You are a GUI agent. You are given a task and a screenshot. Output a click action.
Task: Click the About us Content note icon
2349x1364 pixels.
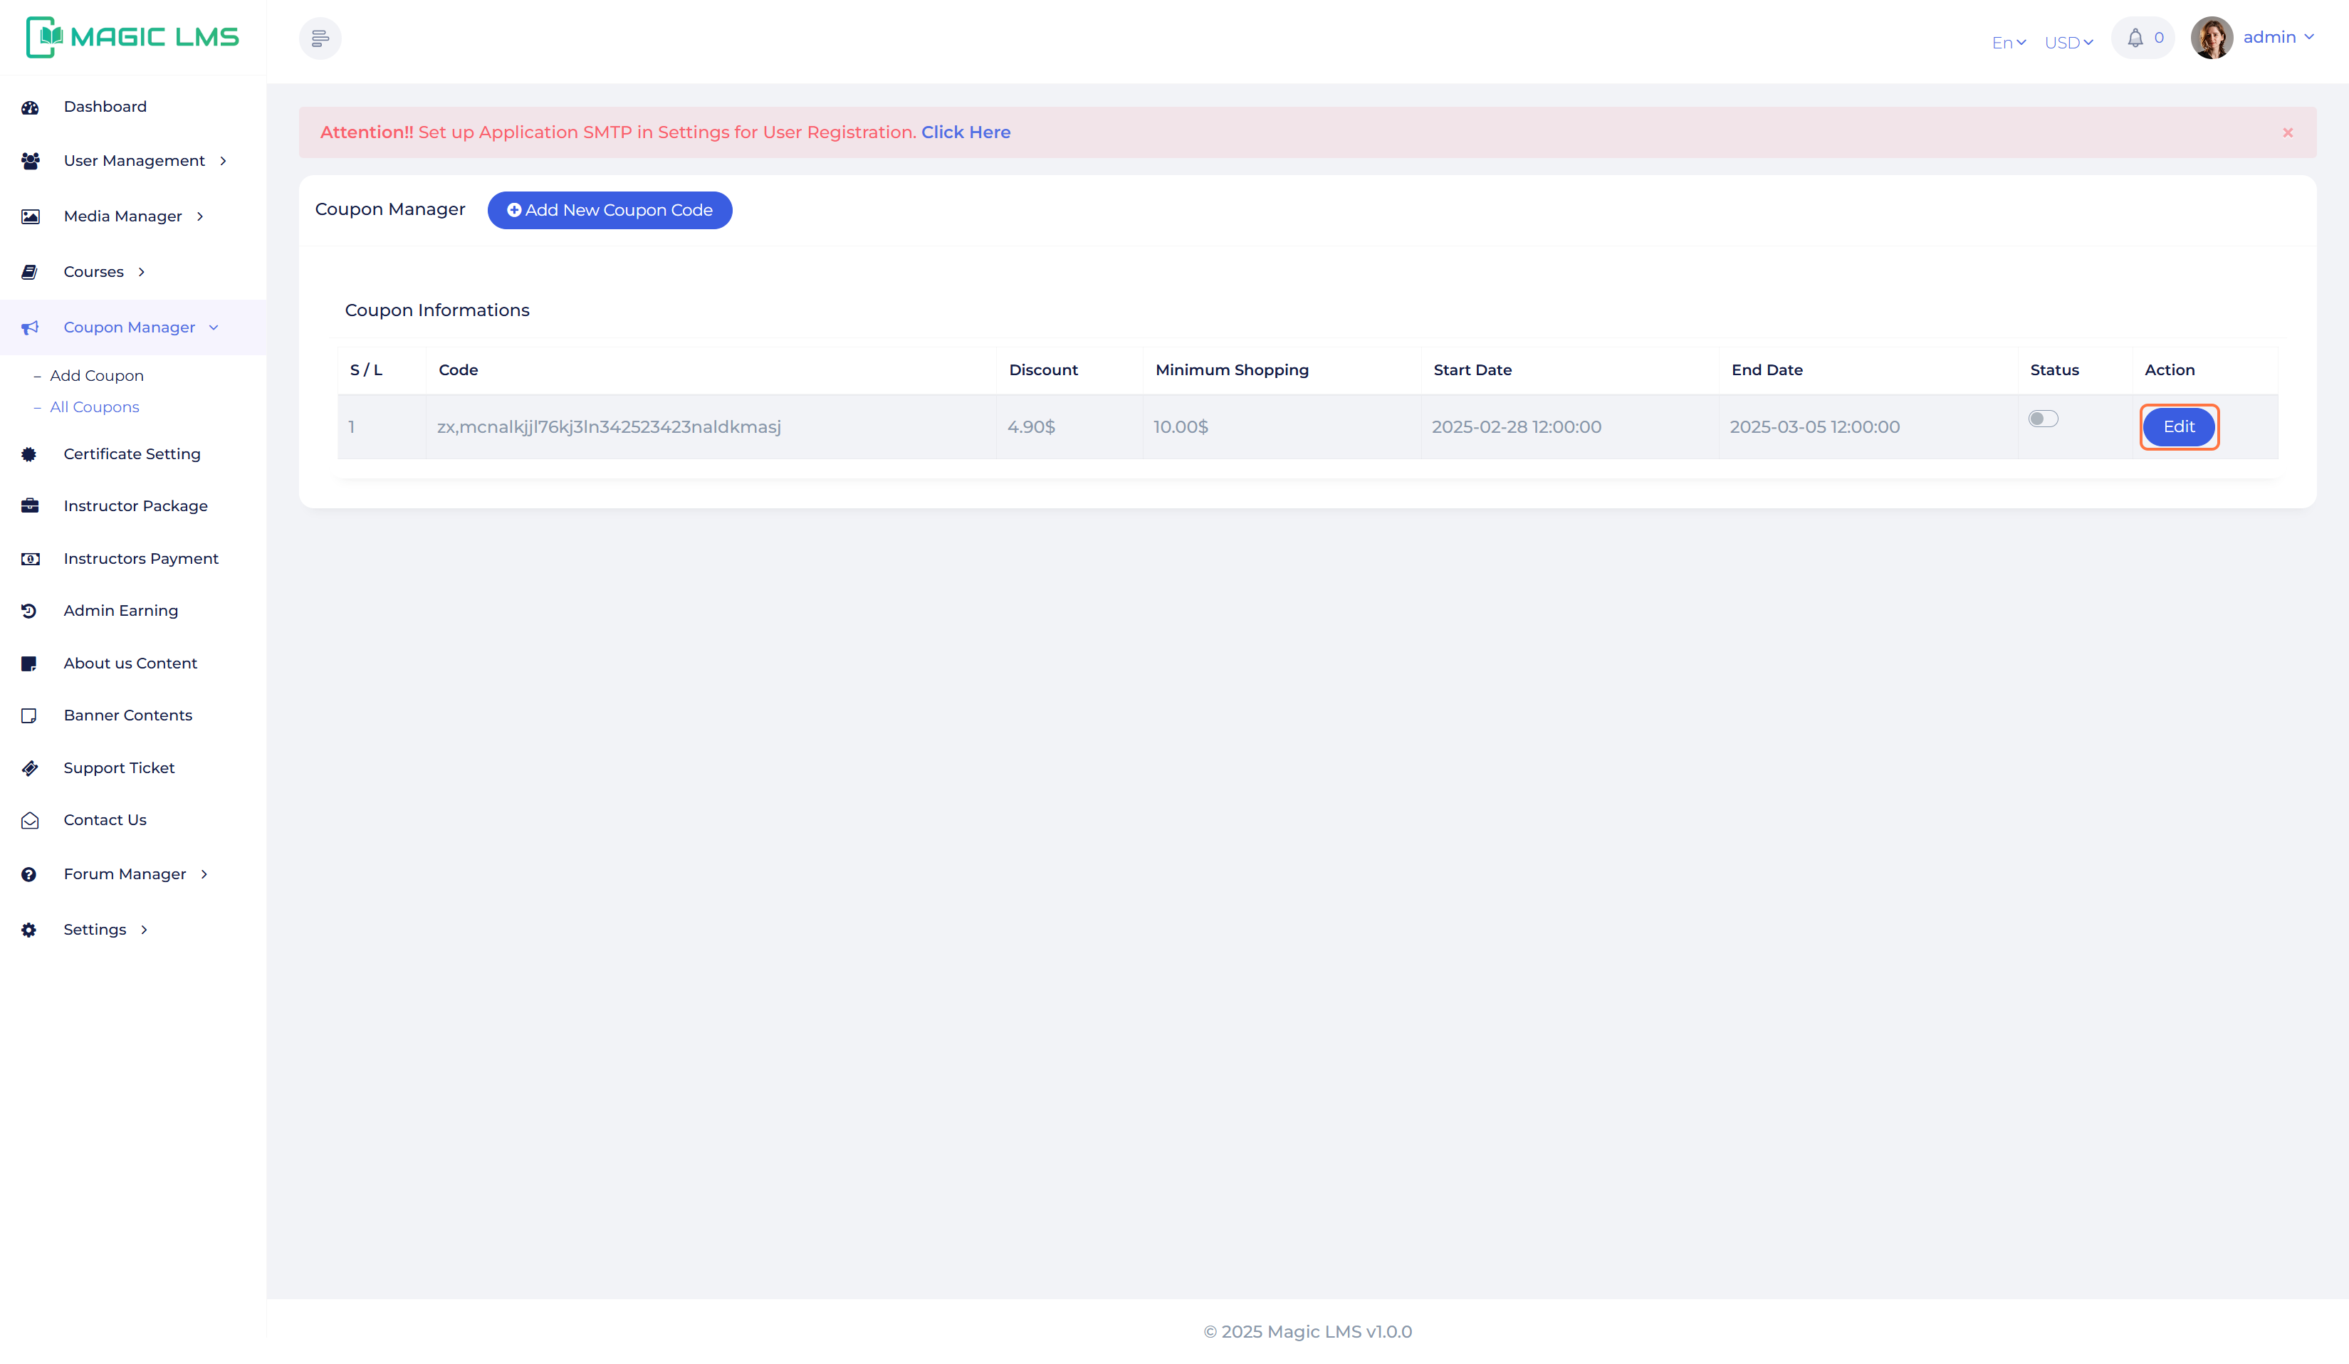[29, 663]
